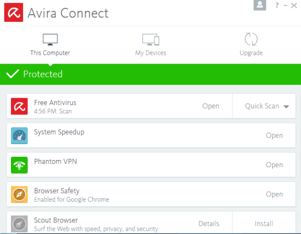This screenshot has height=234, width=301.
Task: Switch to My Devices tab label
Action: [150, 53]
